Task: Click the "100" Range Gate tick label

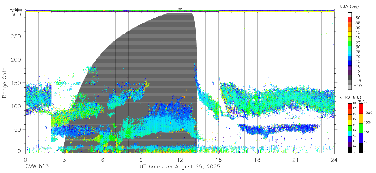Action: click(x=16, y=106)
